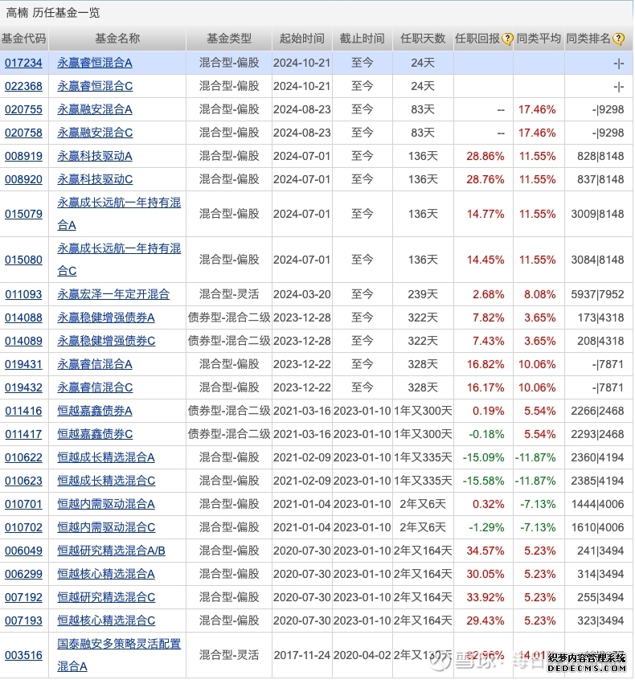Click the 基金名称 column header

click(117, 39)
